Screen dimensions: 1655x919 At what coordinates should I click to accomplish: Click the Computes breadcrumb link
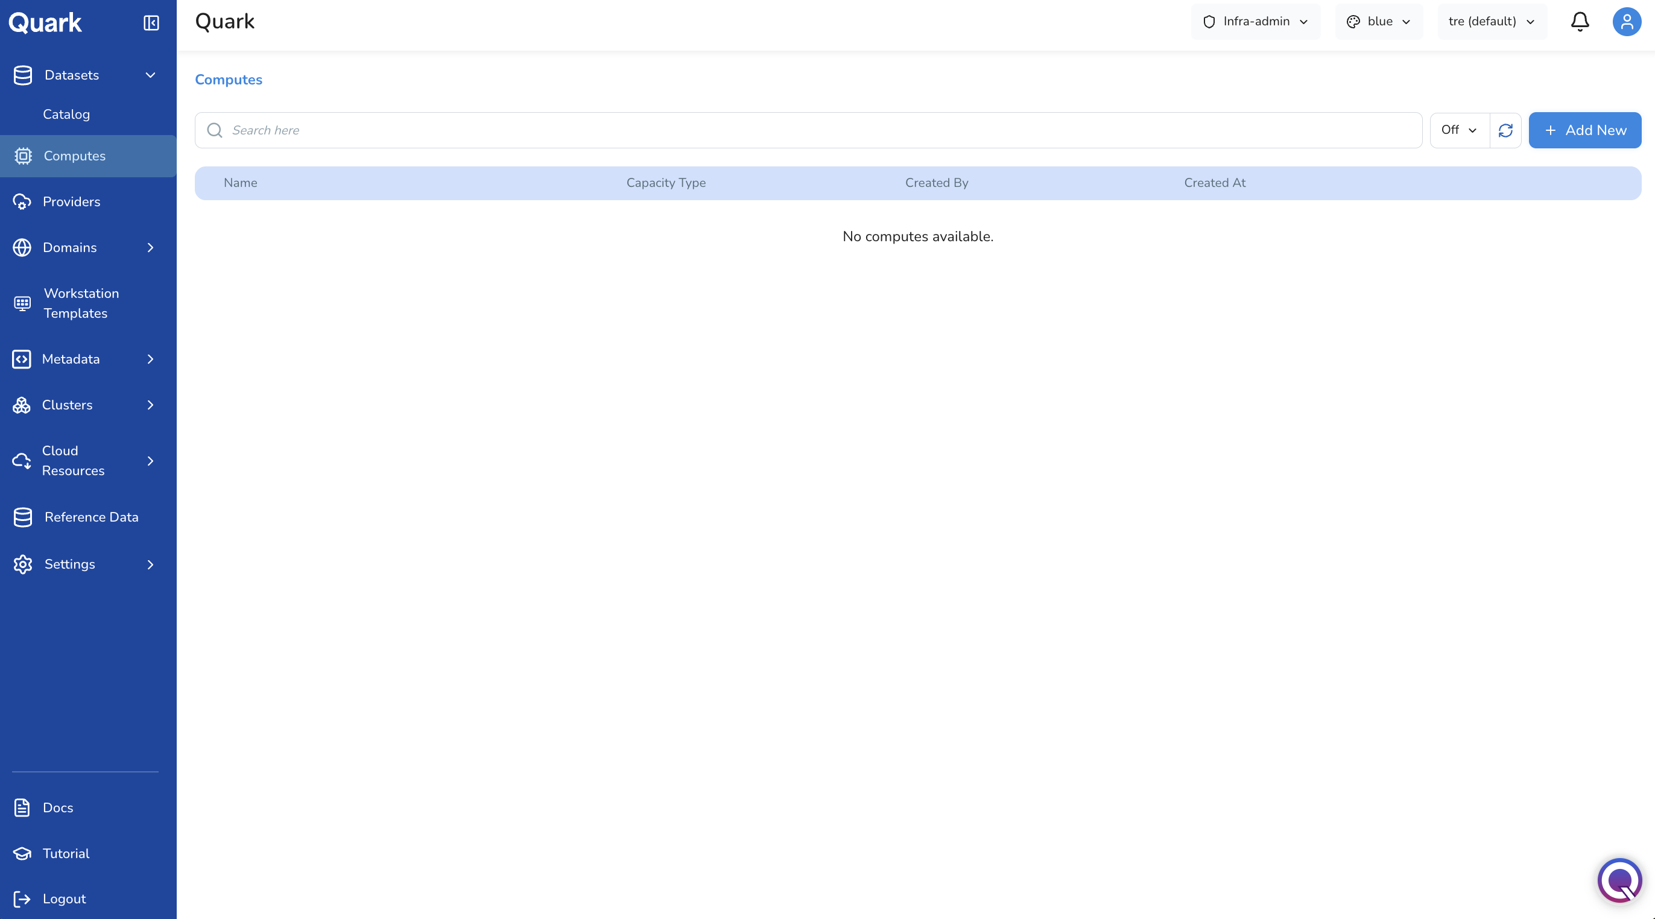coord(229,80)
